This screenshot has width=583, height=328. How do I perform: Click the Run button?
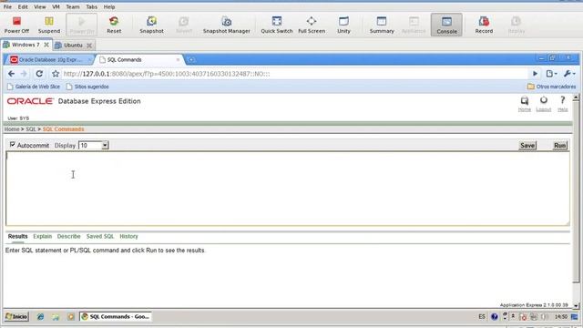[559, 146]
